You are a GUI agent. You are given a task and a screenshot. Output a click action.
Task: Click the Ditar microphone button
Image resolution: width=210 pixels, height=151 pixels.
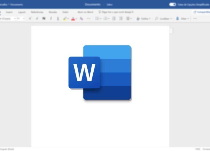pos(183,19)
